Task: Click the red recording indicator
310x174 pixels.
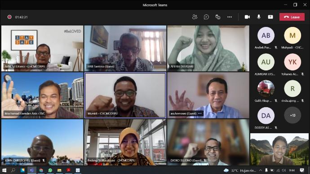Action: (x=9, y=17)
